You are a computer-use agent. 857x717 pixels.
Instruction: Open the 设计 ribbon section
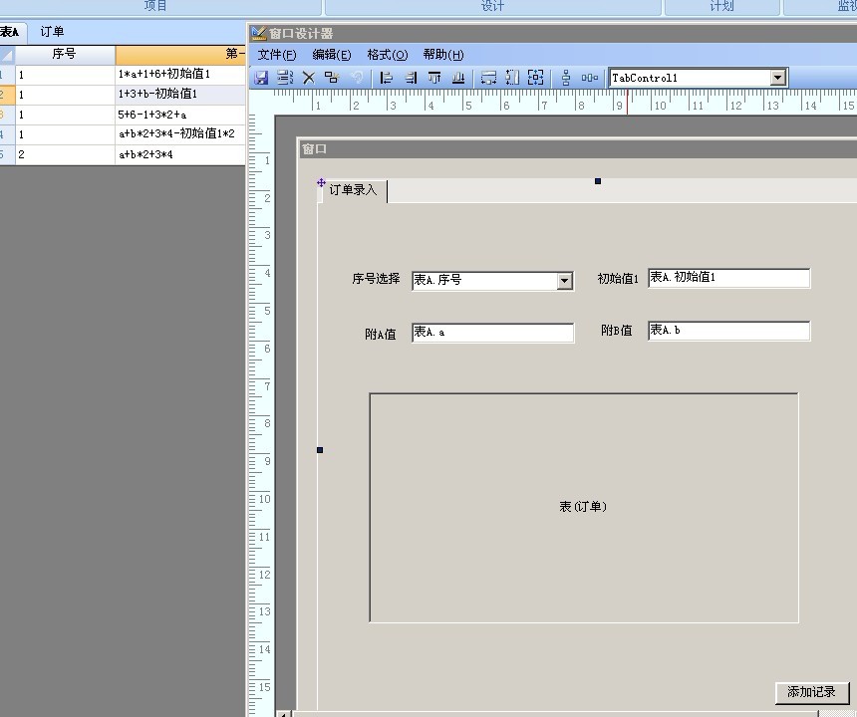(492, 6)
